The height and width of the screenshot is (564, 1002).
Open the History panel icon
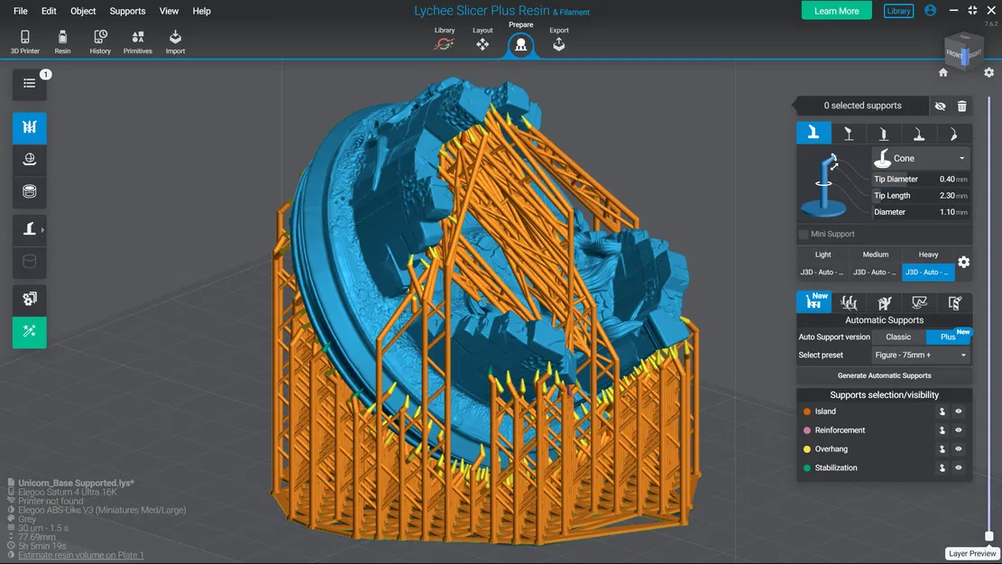(100, 42)
